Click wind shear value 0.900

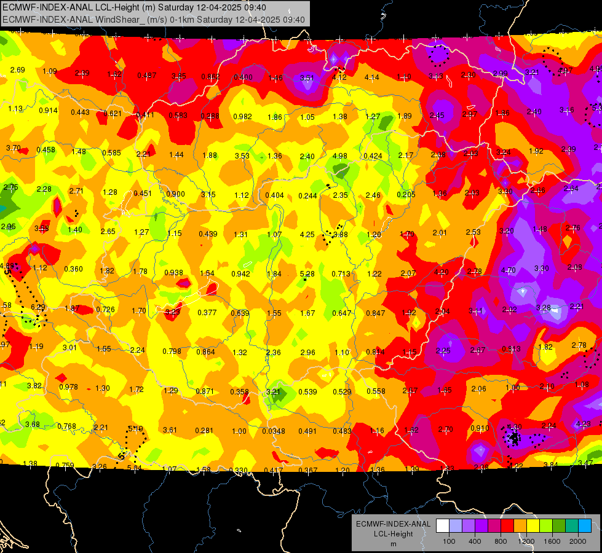coord(175,194)
